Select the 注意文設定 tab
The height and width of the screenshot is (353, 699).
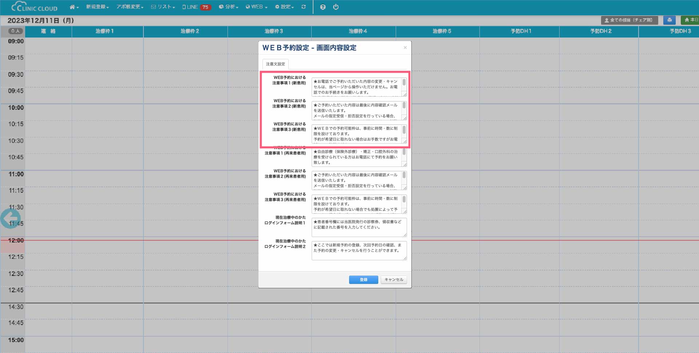coord(276,64)
